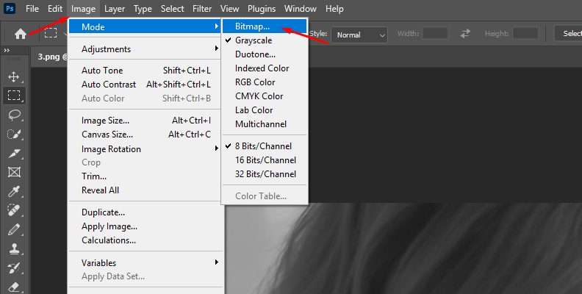The image size is (582, 294).
Task: Open the File menu
Action: [32, 9]
